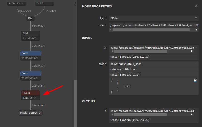
Task: Click the right arrow under X input name
Action: [192, 51]
